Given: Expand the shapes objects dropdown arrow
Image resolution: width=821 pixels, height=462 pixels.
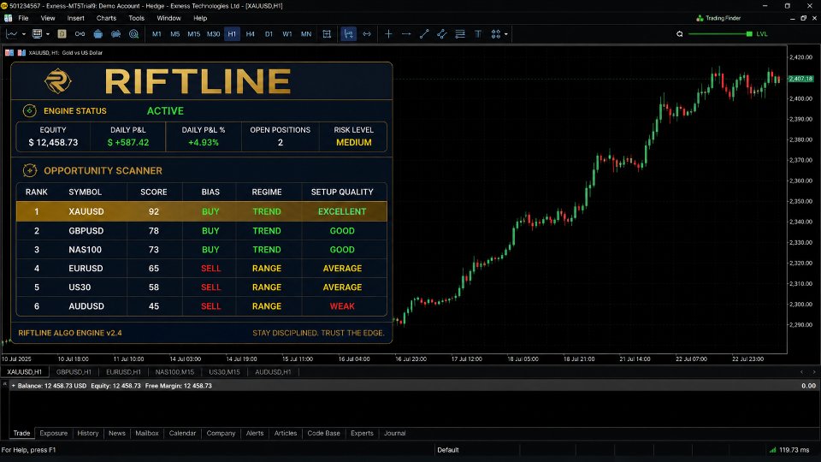Looking at the screenshot, I should pos(505,34).
